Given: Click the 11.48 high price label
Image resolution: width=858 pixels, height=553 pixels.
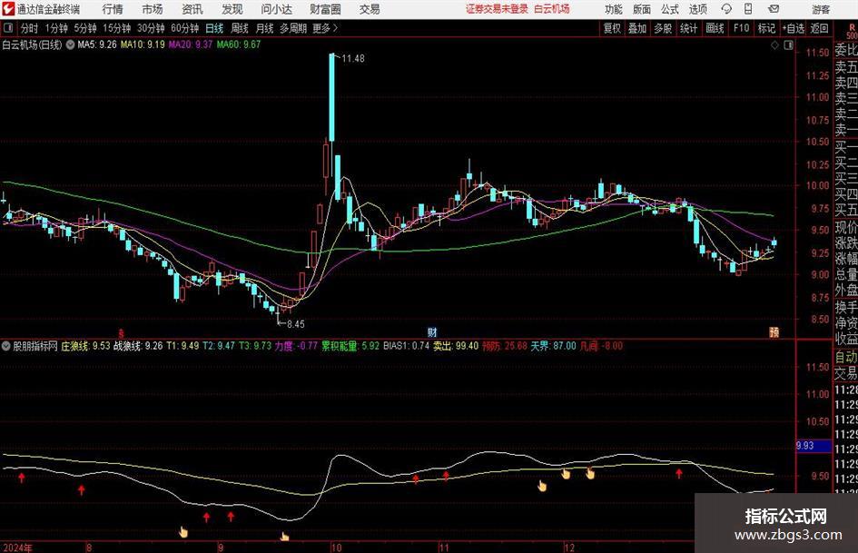Looking at the screenshot, I should pyautogui.click(x=353, y=58).
